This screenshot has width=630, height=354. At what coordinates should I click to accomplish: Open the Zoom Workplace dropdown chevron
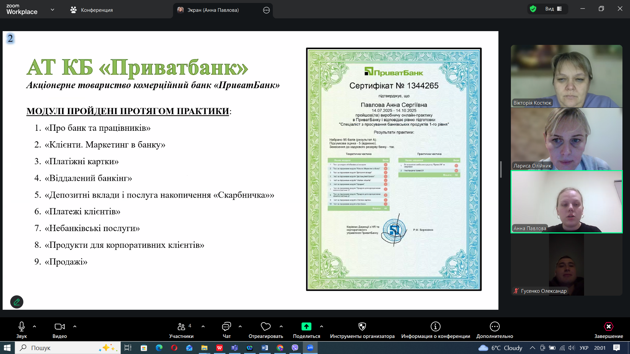[x=52, y=10]
